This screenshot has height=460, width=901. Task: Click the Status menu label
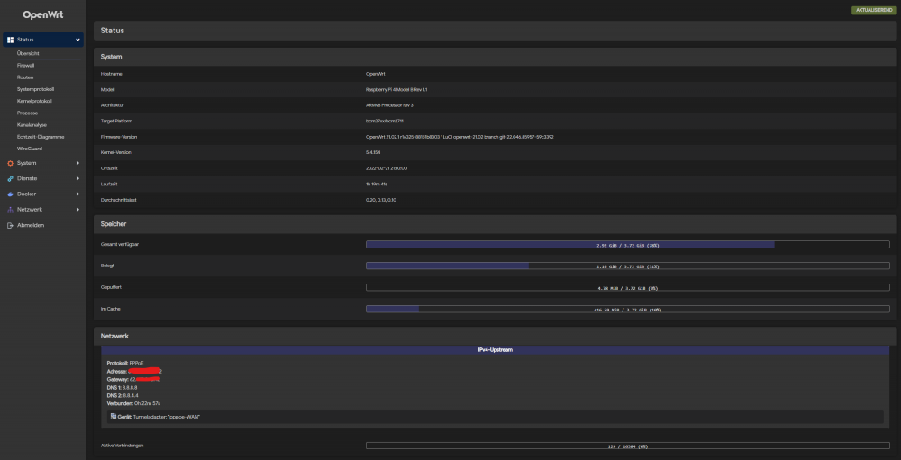pos(25,40)
